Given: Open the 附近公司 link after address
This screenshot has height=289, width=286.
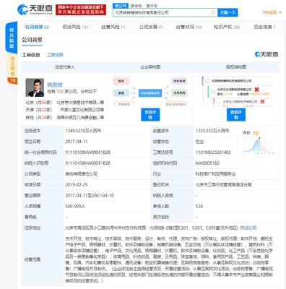Looking at the screenshot, I should 248,228.
